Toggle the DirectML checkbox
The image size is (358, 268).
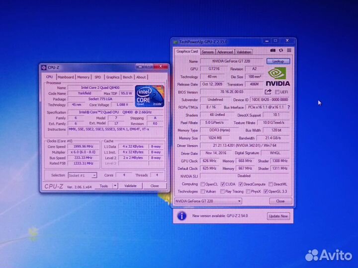pos(271,184)
